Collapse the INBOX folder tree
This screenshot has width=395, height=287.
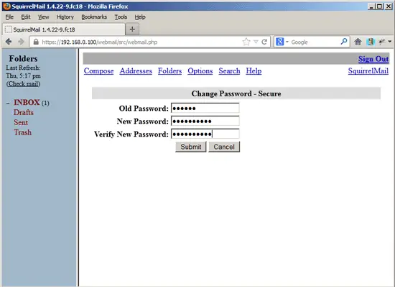point(8,103)
